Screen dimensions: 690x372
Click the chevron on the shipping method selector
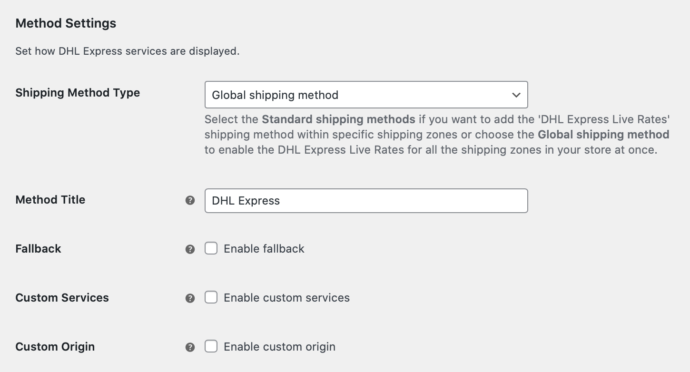516,95
